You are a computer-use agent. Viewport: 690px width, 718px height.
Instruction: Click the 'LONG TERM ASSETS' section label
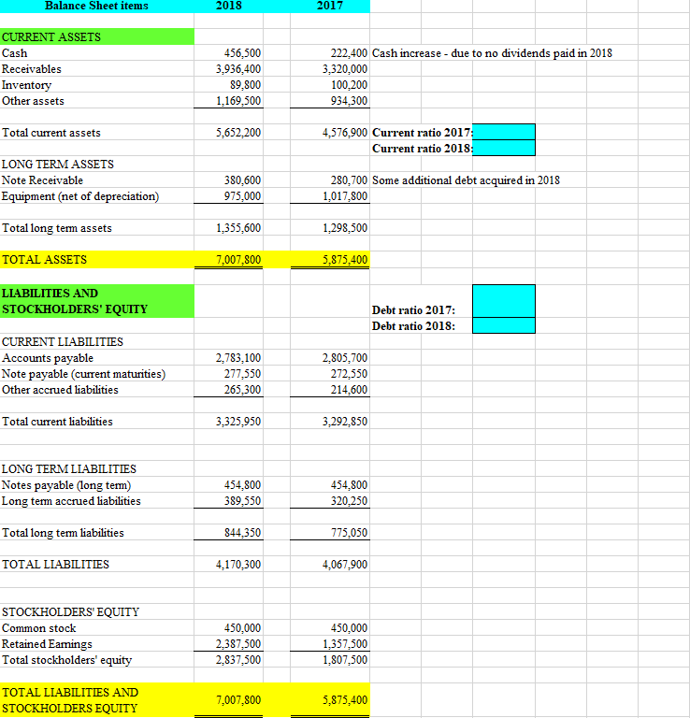tap(58, 165)
